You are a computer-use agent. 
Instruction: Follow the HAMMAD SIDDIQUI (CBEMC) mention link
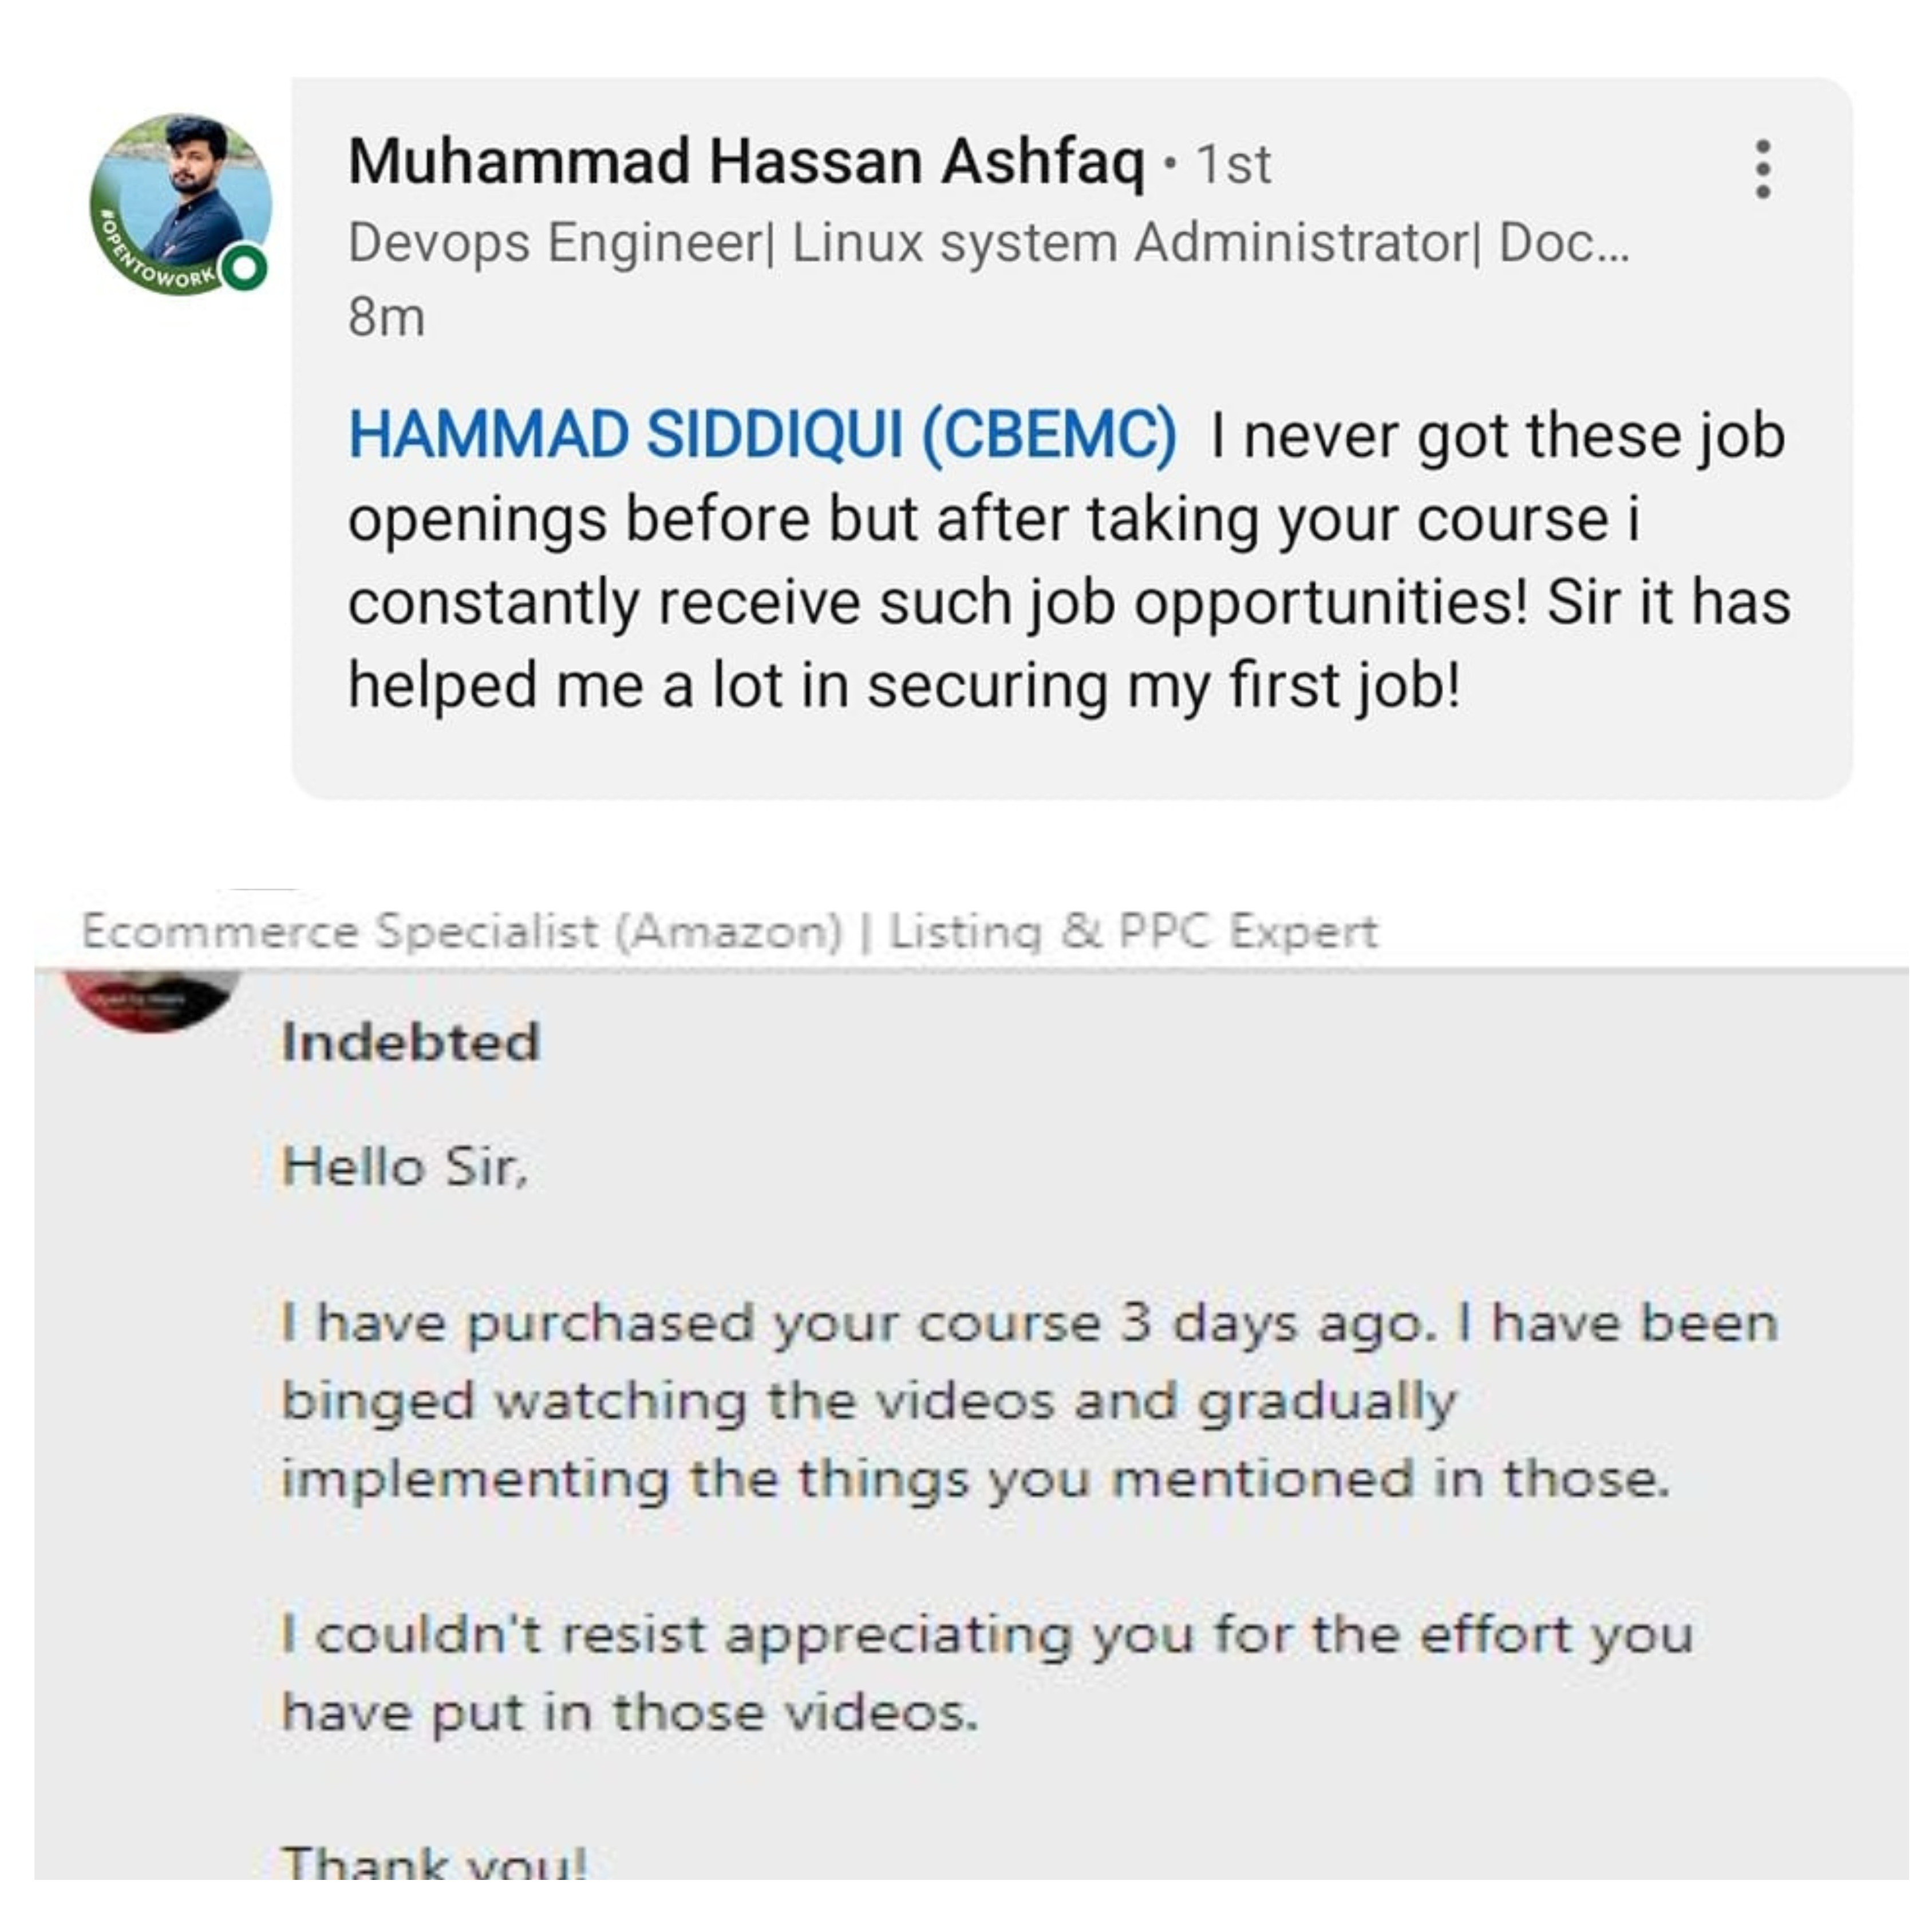tap(762, 436)
